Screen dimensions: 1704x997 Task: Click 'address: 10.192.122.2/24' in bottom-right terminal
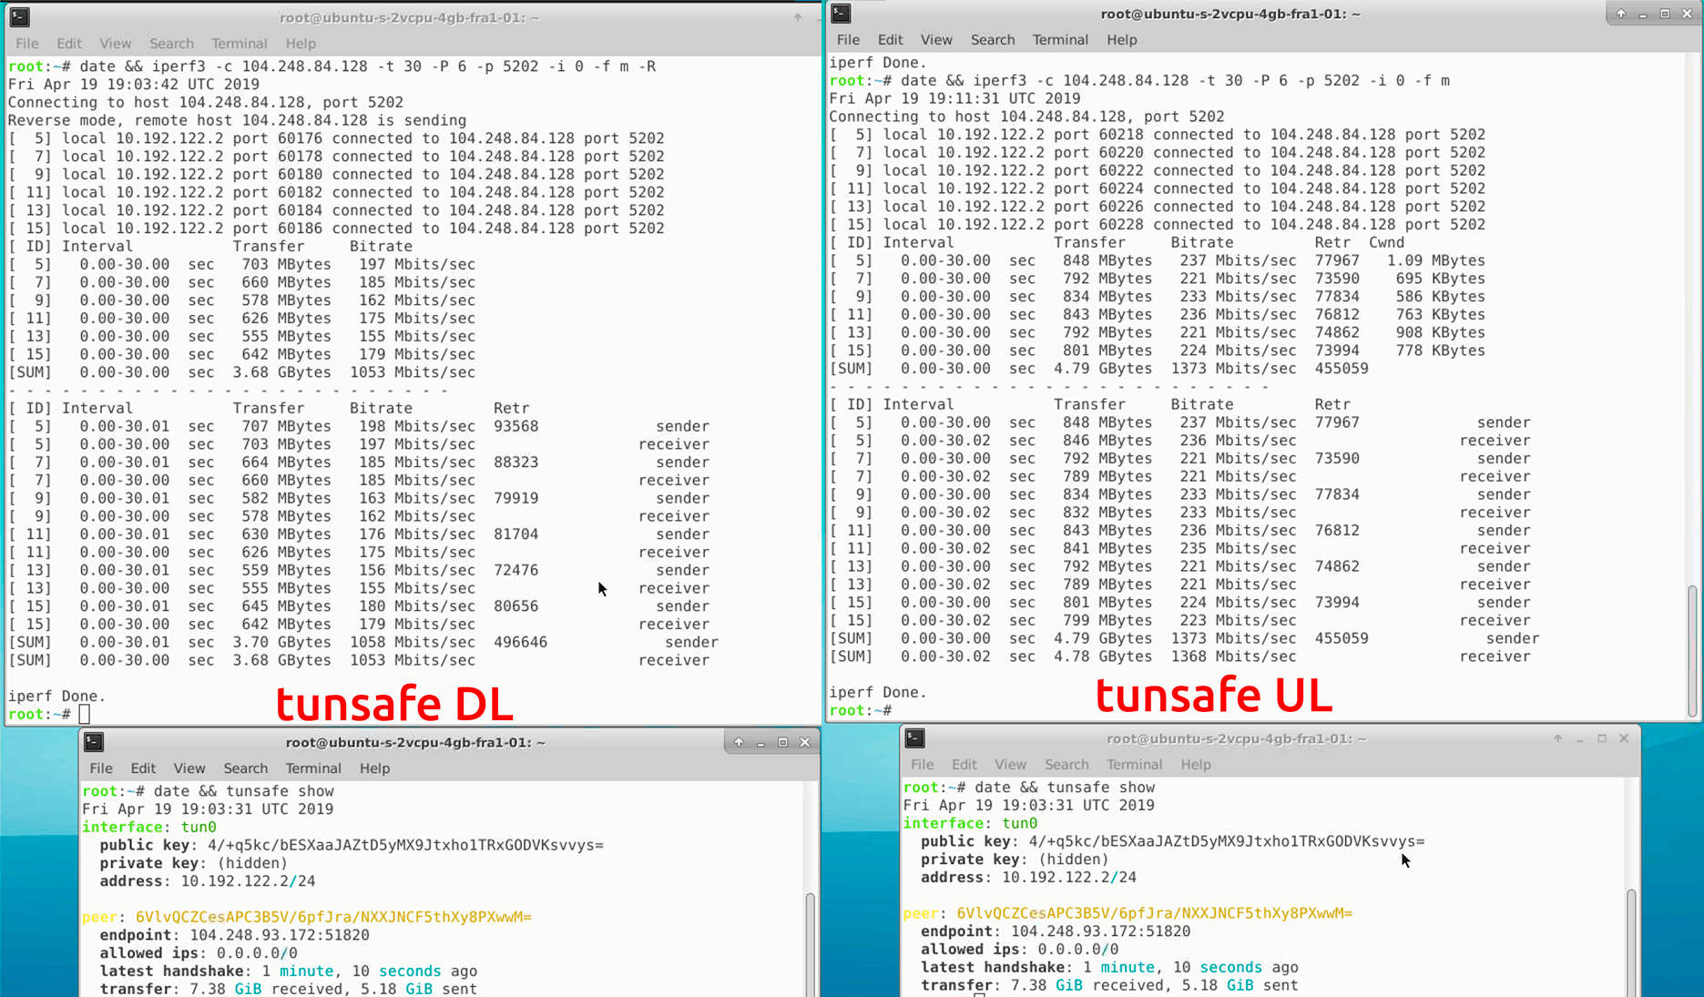[x=1028, y=877]
